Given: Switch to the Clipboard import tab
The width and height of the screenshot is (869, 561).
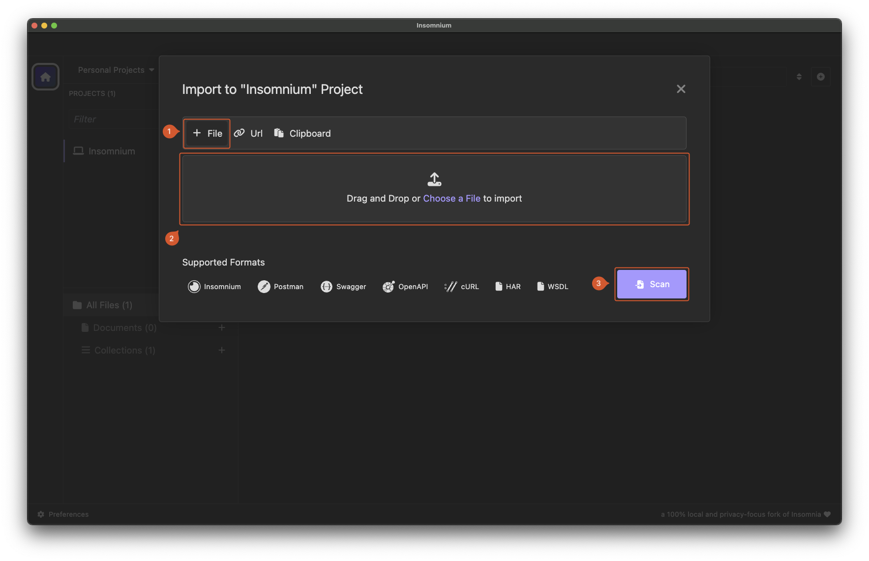Looking at the screenshot, I should tap(302, 133).
